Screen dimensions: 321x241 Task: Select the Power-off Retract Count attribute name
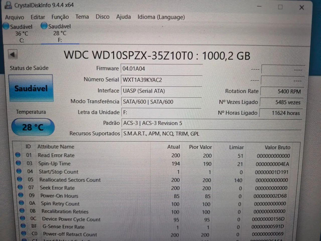click(70, 234)
